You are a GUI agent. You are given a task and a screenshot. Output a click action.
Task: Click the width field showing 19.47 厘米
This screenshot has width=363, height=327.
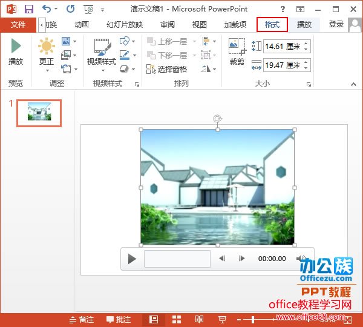point(283,65)
